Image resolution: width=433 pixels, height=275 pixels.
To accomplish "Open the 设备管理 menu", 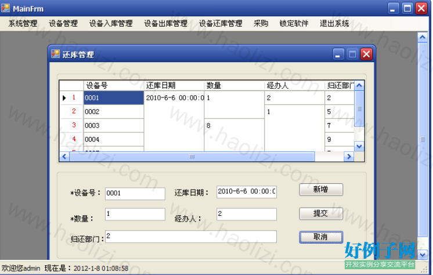I will [63, 23].
